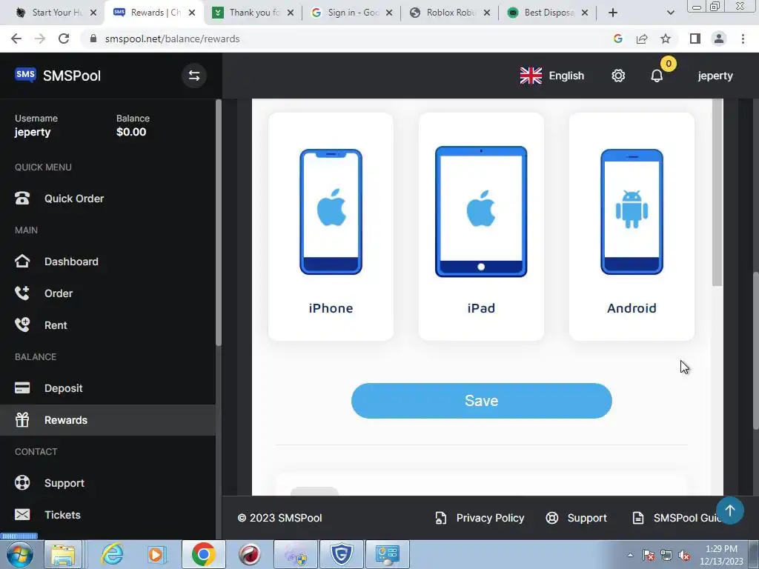
Task: Select the iPad device card
Action: pos(481,227)
